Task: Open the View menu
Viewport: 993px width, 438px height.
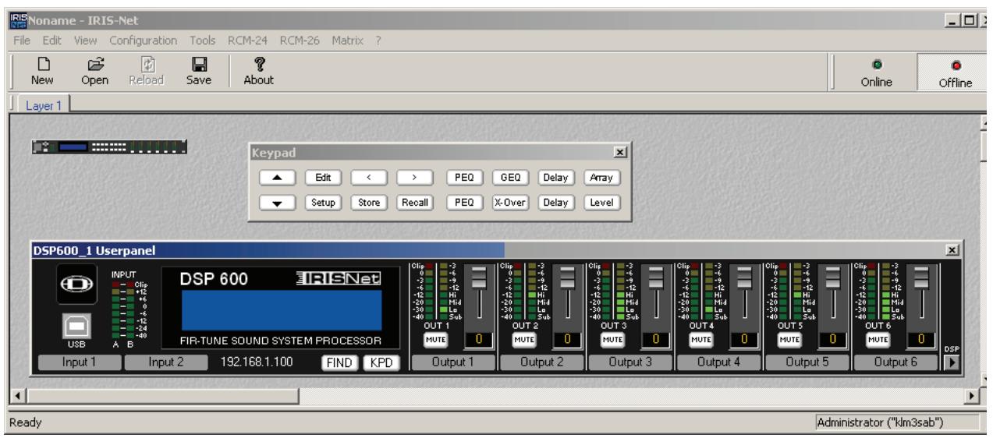Action: click(x=87, y=40)
